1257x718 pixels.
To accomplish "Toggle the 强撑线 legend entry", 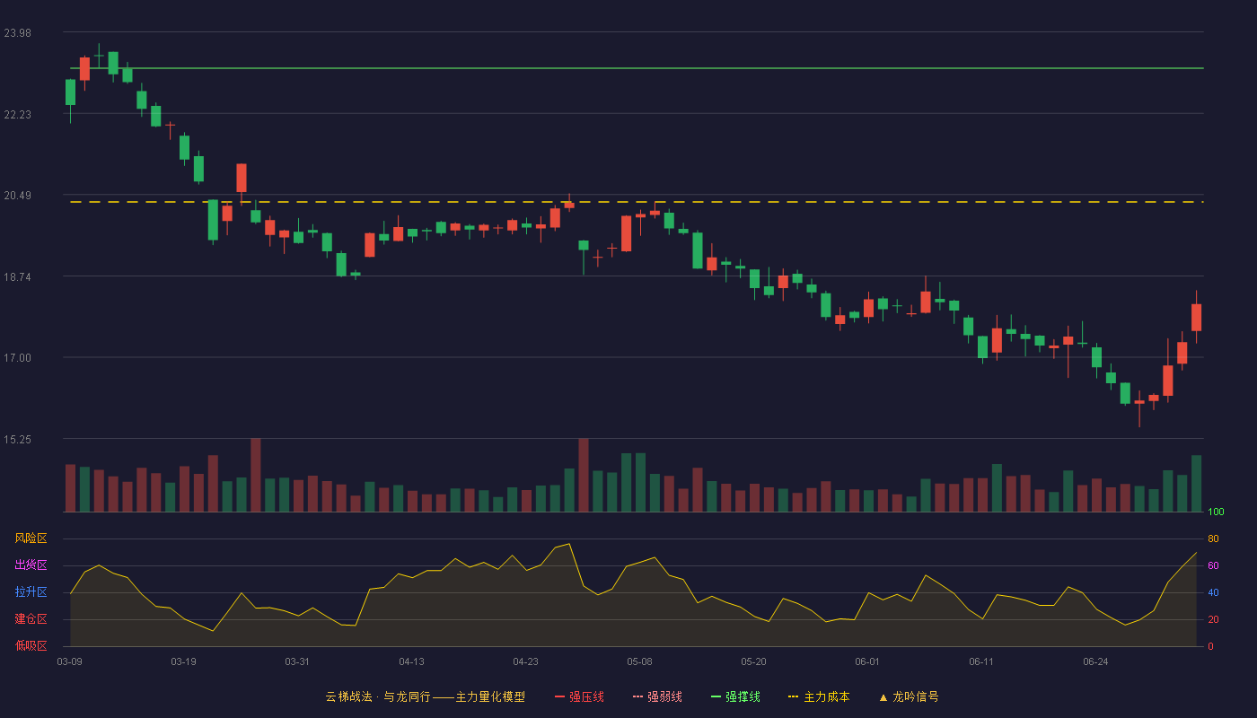I will pyautogui.click(x=735, y=696).
